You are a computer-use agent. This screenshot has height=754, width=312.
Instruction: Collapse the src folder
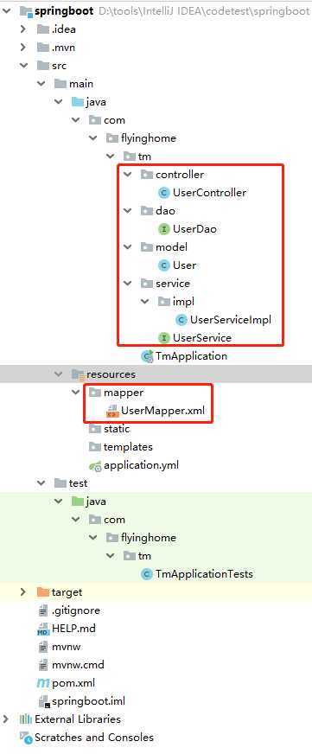point(22,66)
